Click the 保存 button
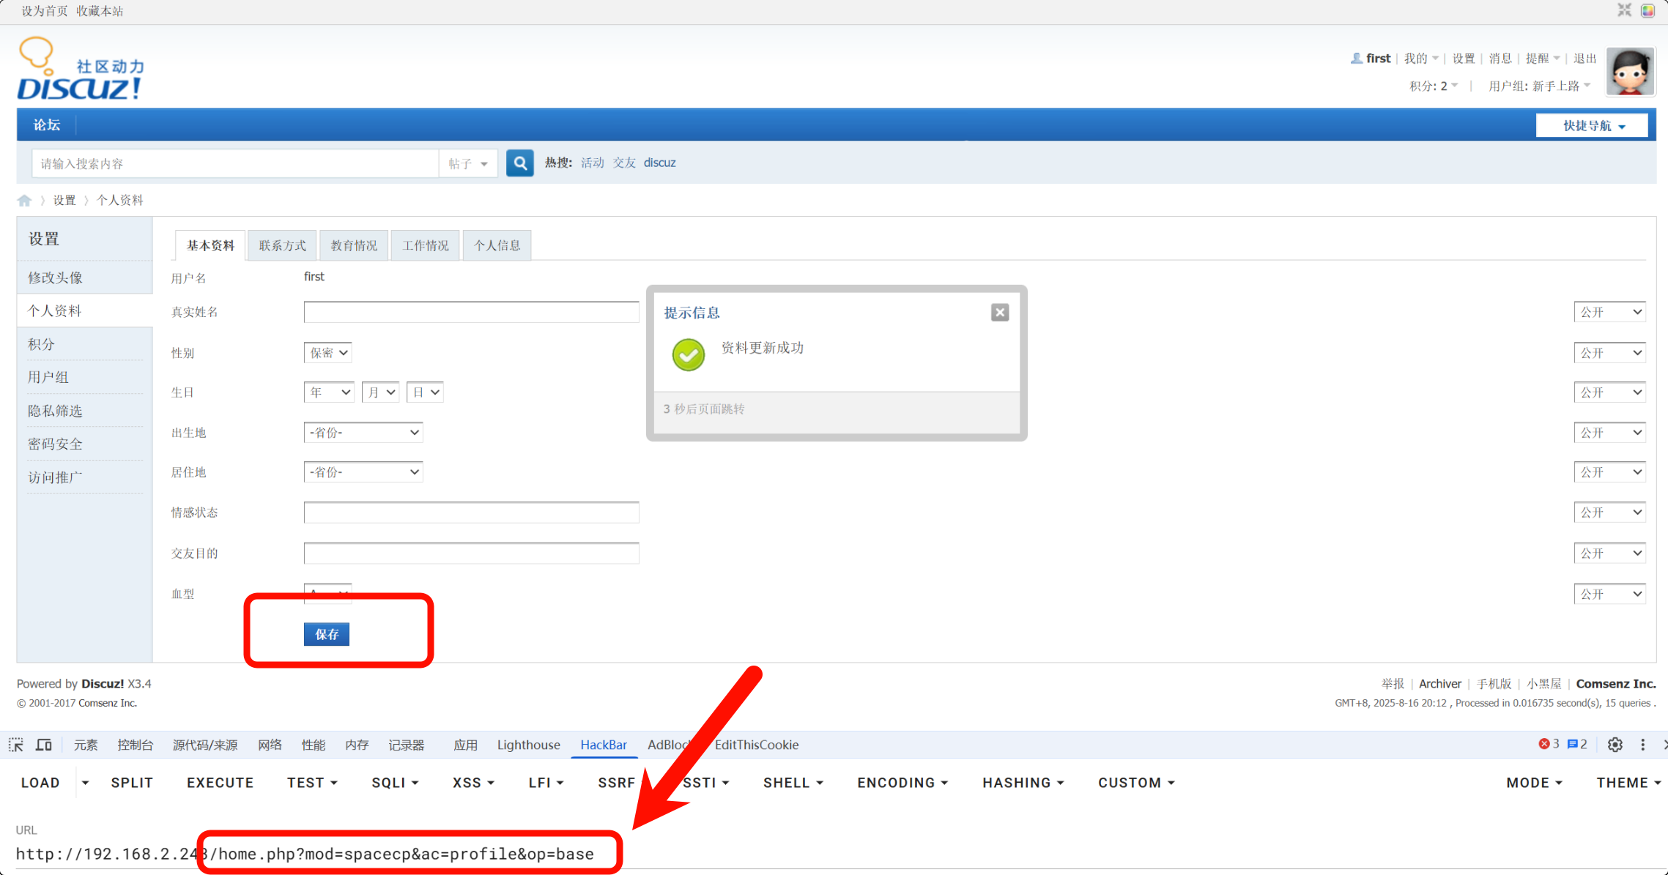This screenshot has width=1668, height=875. [x=327, y=634]
